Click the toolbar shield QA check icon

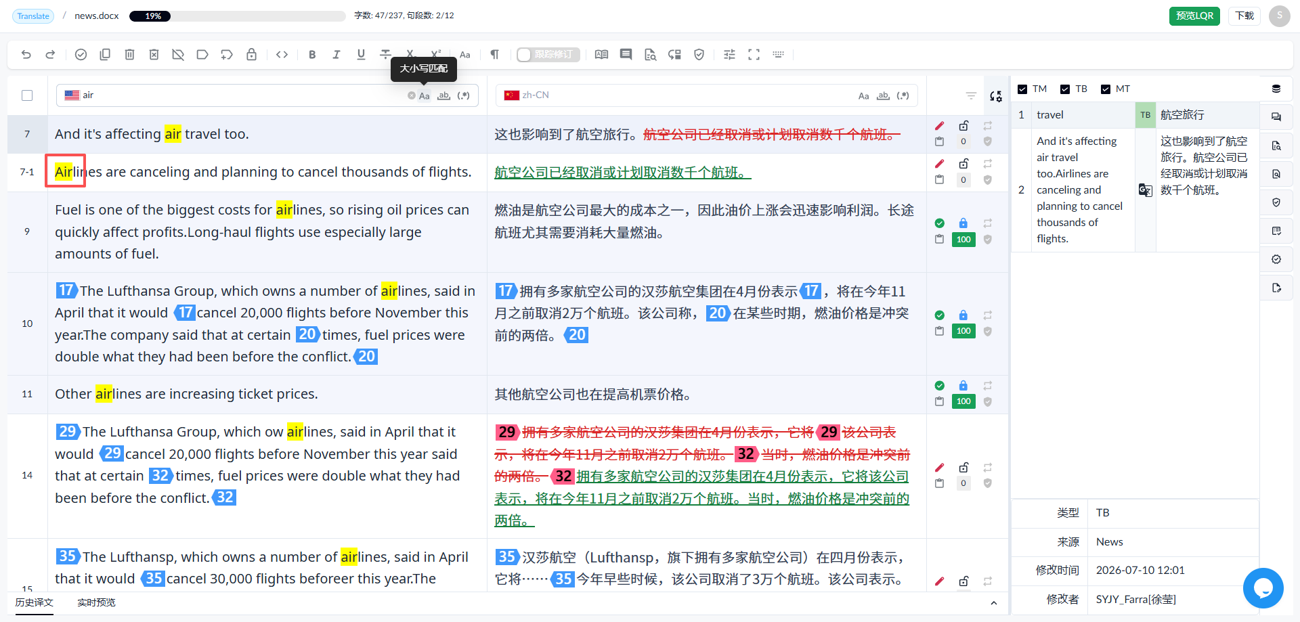[x=699, y=55]
